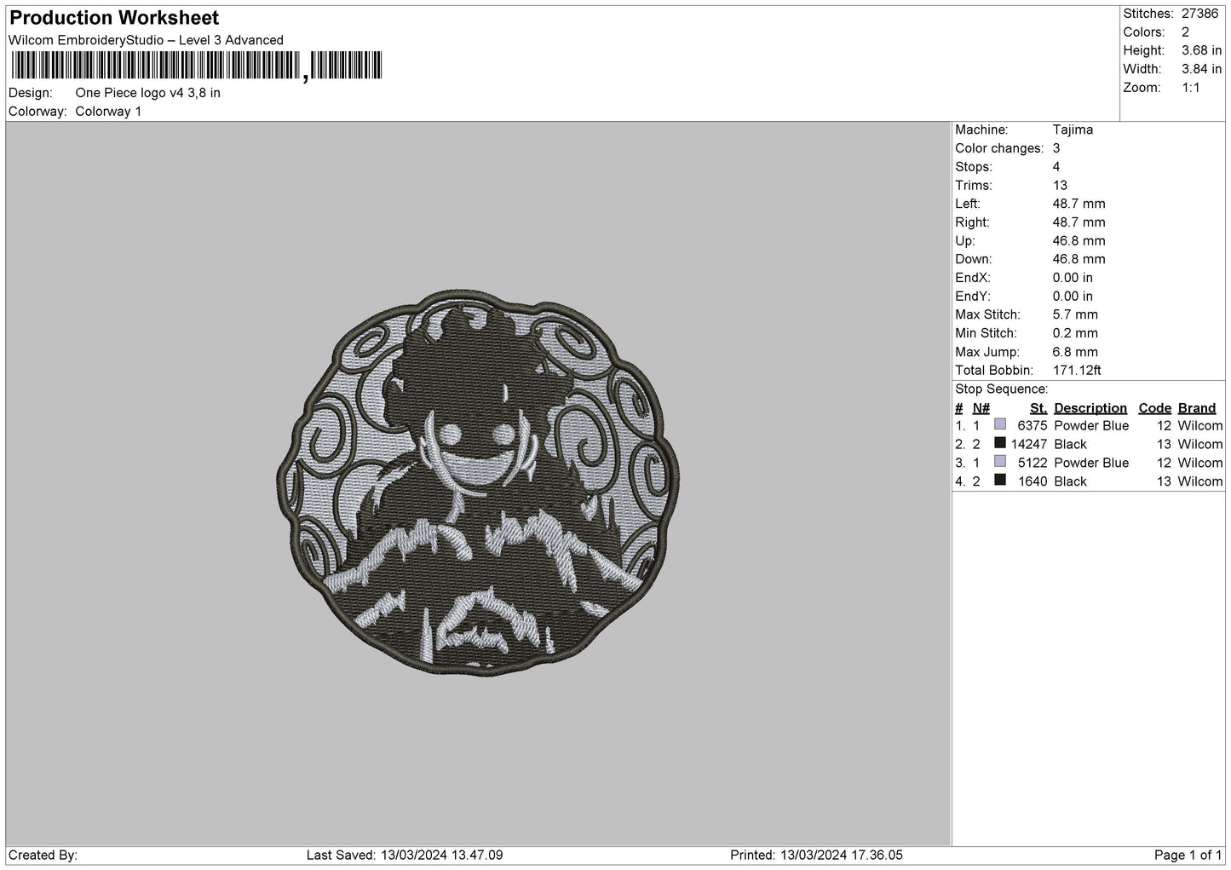Click the Zoom value 1:1

coord(1191,88)
